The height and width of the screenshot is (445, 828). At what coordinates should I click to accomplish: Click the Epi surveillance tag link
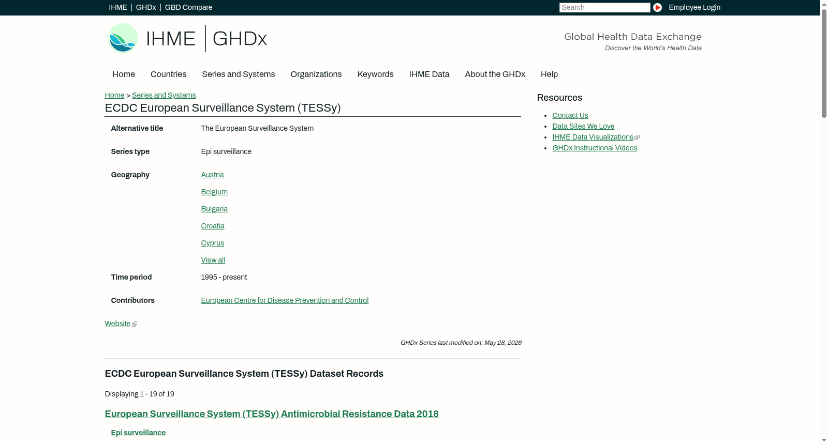(x=138, y=433)
